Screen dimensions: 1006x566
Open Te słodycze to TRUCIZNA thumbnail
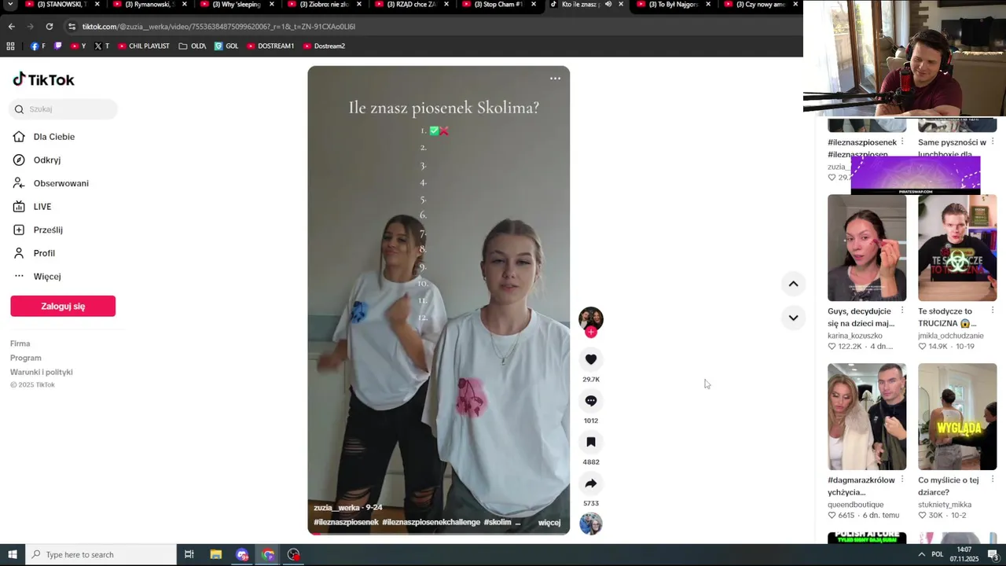957,248
